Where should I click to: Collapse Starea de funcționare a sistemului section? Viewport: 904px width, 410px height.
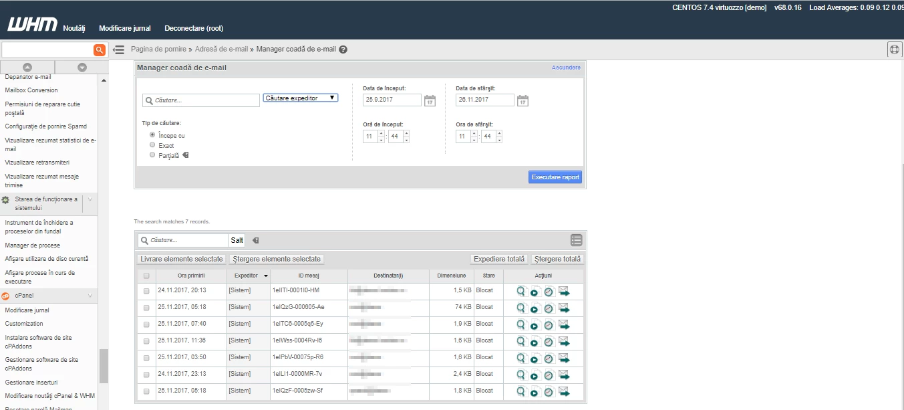[x=90, y=199]
